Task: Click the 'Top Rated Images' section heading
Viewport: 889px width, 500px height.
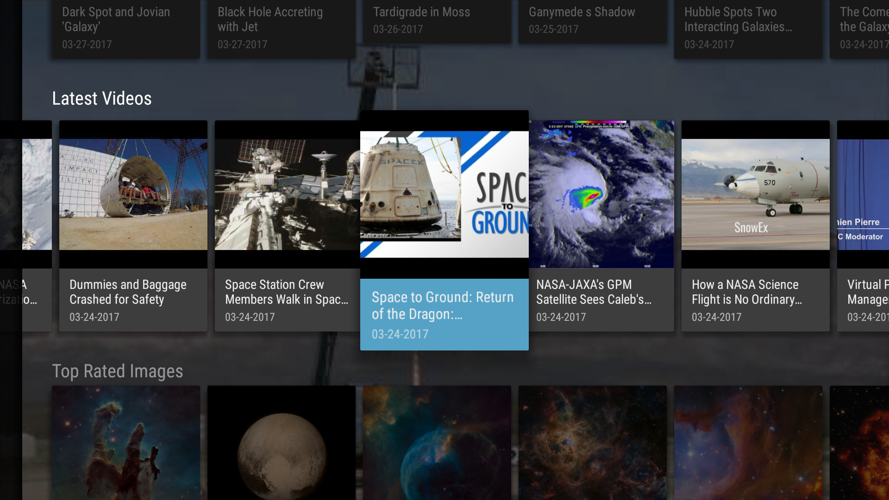Action: (x=118, y=371)
